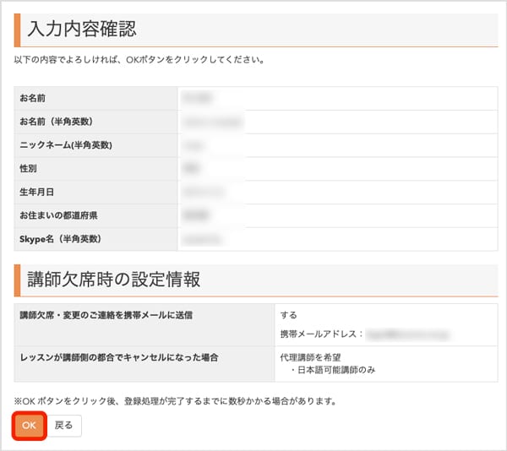Click the 日本語可能講師のみ bullet item
The image size is (507, 451).
tap(334, 371)
